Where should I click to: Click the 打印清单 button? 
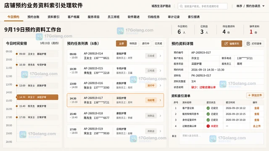point(254,44)
